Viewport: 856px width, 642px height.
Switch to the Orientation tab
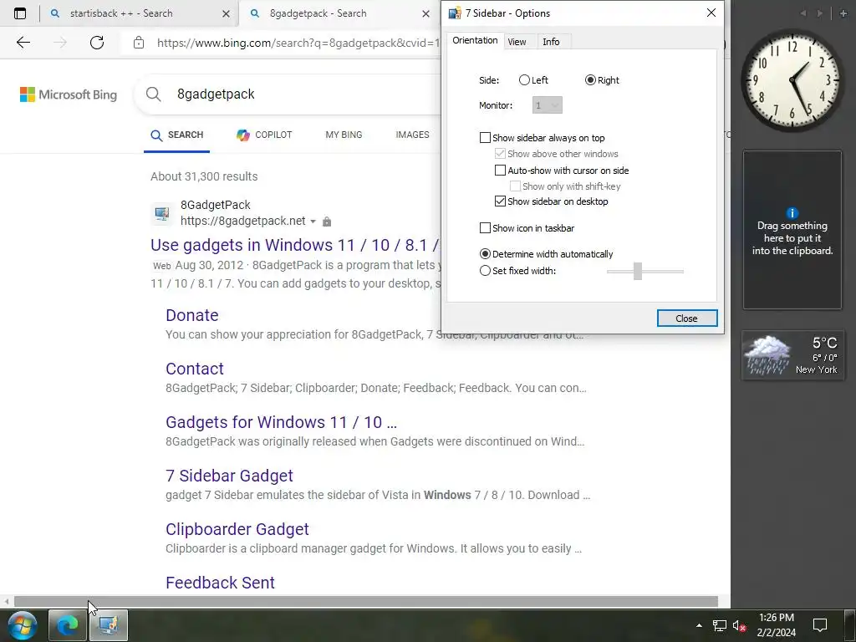click(475, 40)
